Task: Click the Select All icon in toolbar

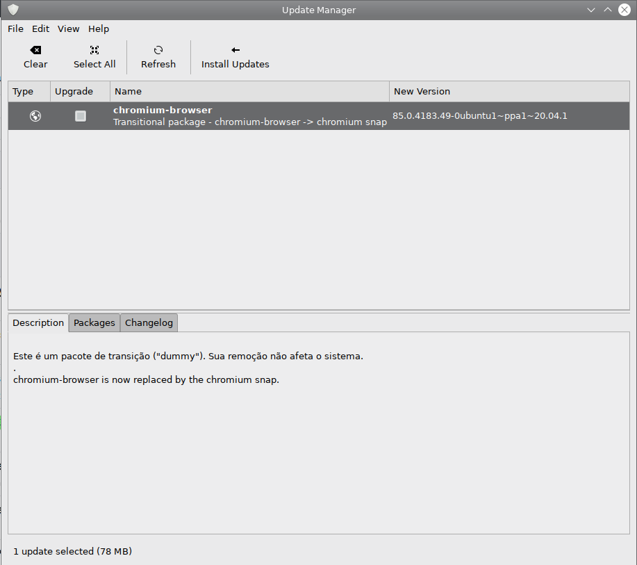Action: point(94,49)
